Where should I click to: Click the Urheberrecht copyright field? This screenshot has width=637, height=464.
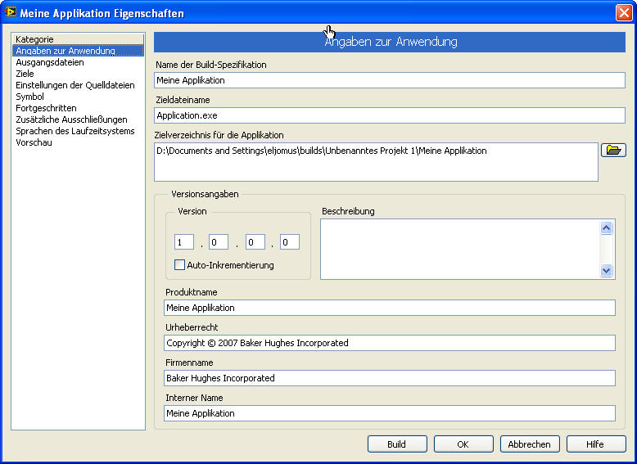tap(390, 343)
